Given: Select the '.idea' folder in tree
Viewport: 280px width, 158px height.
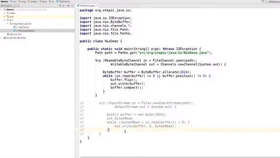Looking at the screenshot, I should (12, 13).
